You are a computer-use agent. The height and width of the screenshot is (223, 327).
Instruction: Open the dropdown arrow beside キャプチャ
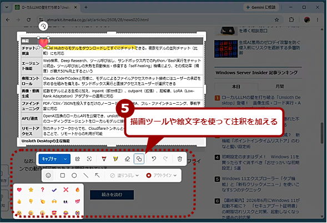pyautogui.click(x=66, y=159)
